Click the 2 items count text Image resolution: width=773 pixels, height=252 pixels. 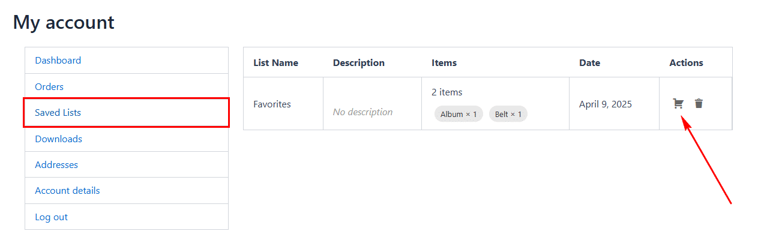[x=447, y=92]
